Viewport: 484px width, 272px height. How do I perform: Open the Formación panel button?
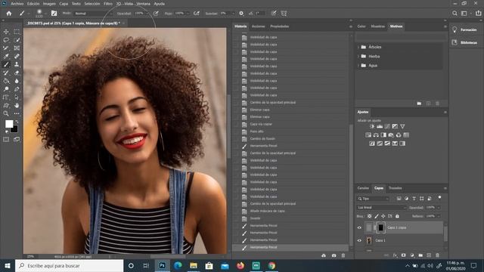[x=465, y=30]
